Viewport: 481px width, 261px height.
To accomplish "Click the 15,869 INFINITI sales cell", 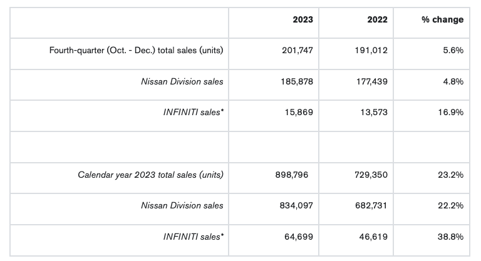I will [x=300, y=113].
